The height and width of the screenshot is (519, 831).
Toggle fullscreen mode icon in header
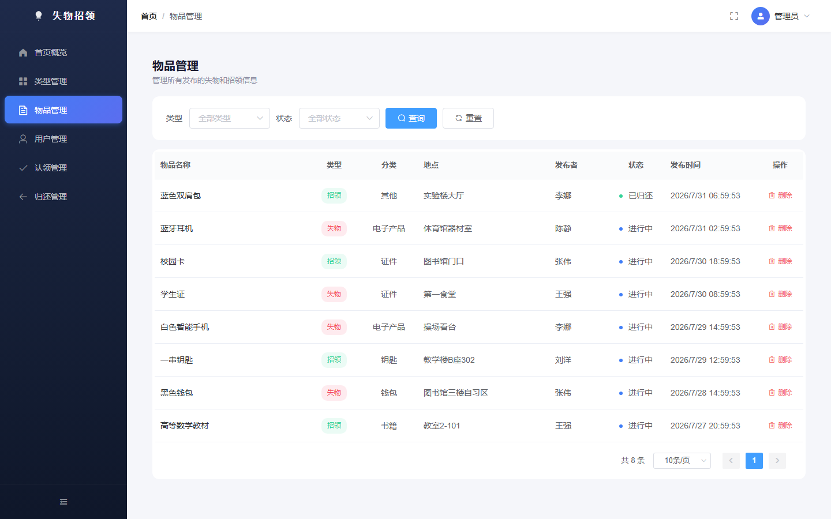(734, 16)
